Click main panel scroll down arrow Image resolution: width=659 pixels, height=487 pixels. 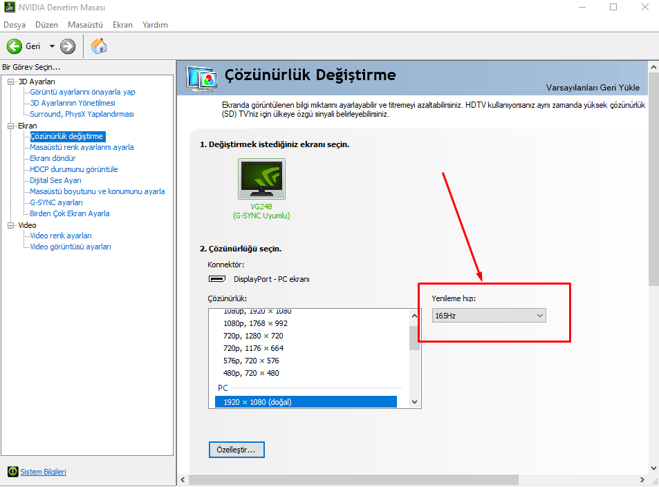[653, 468]
